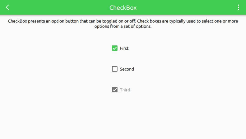Click header space between title and menu dots
The image size is (246, 139).
click(x=186, y=7)
